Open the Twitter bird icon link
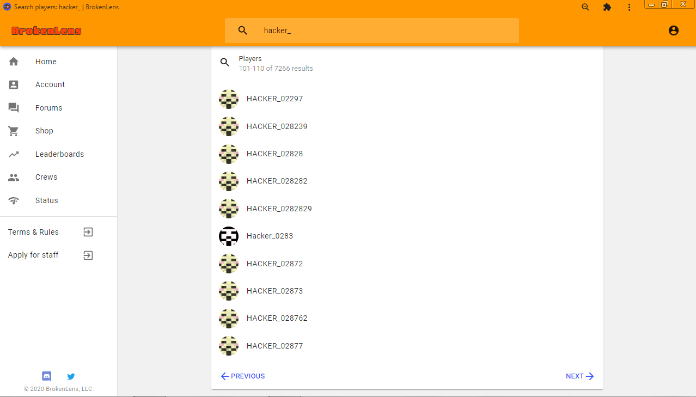Screen dimensions: 696x397 [71, 376]
